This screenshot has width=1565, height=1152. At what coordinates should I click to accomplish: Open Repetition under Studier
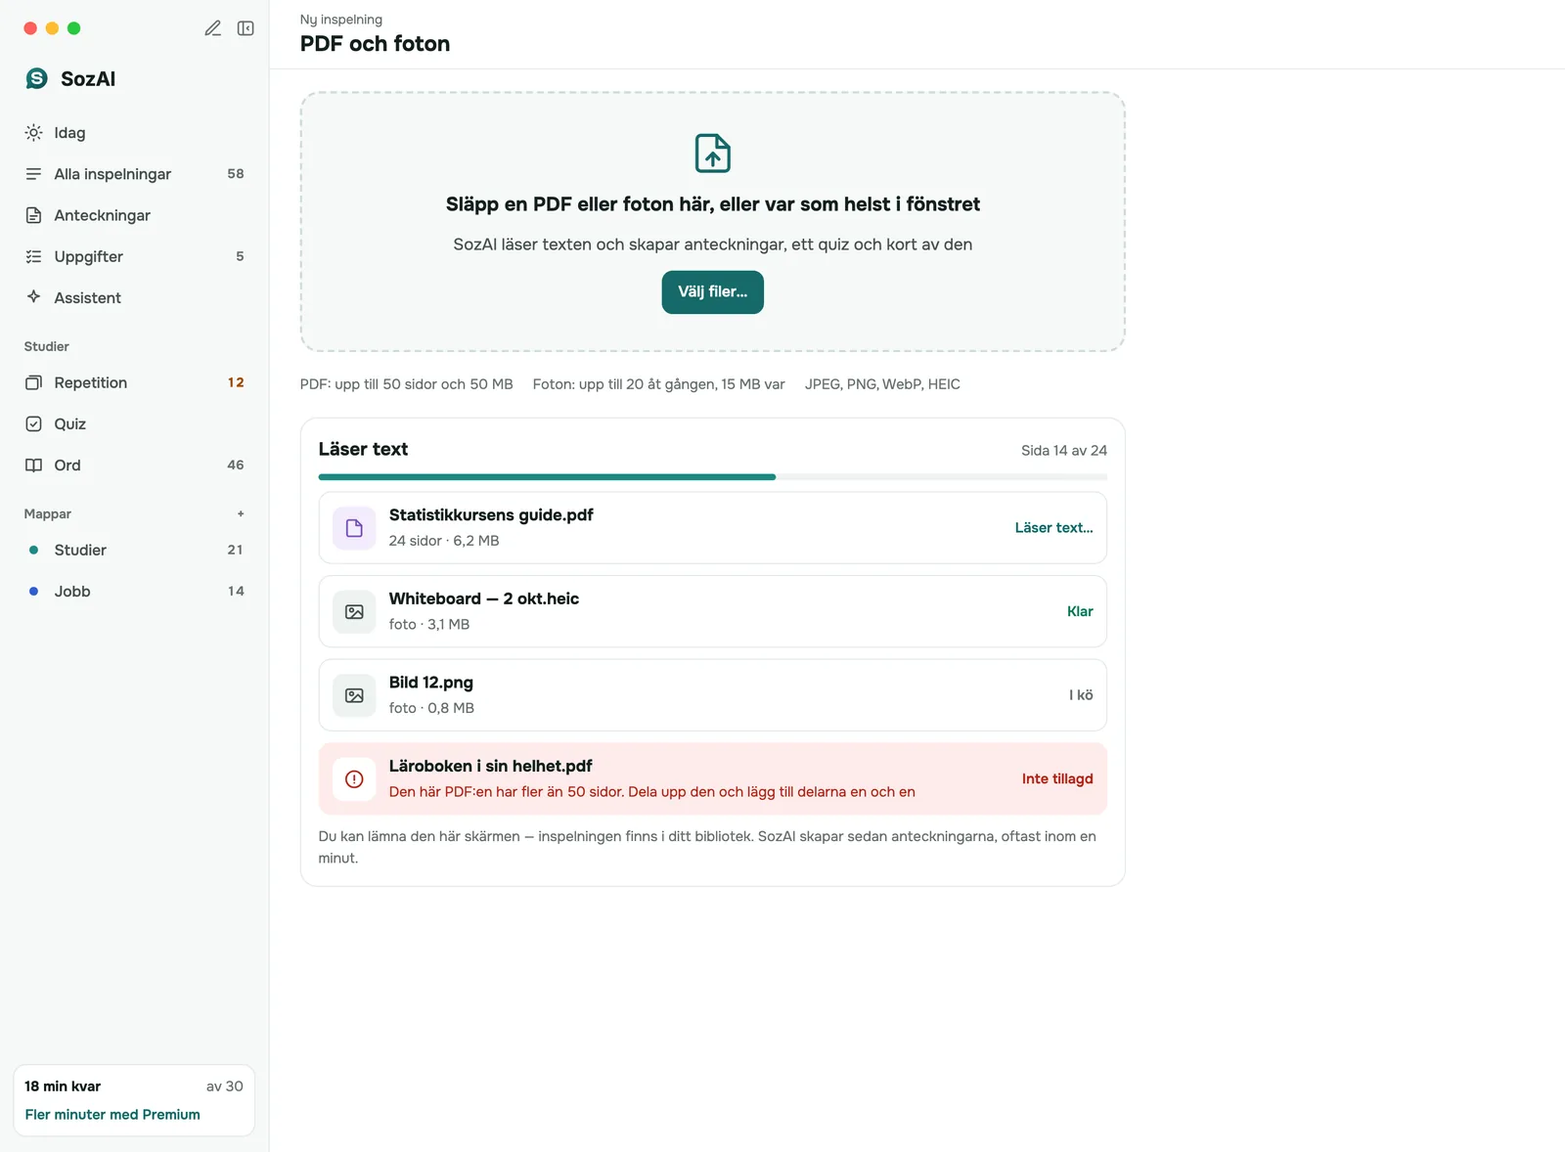tap(134, 382)
